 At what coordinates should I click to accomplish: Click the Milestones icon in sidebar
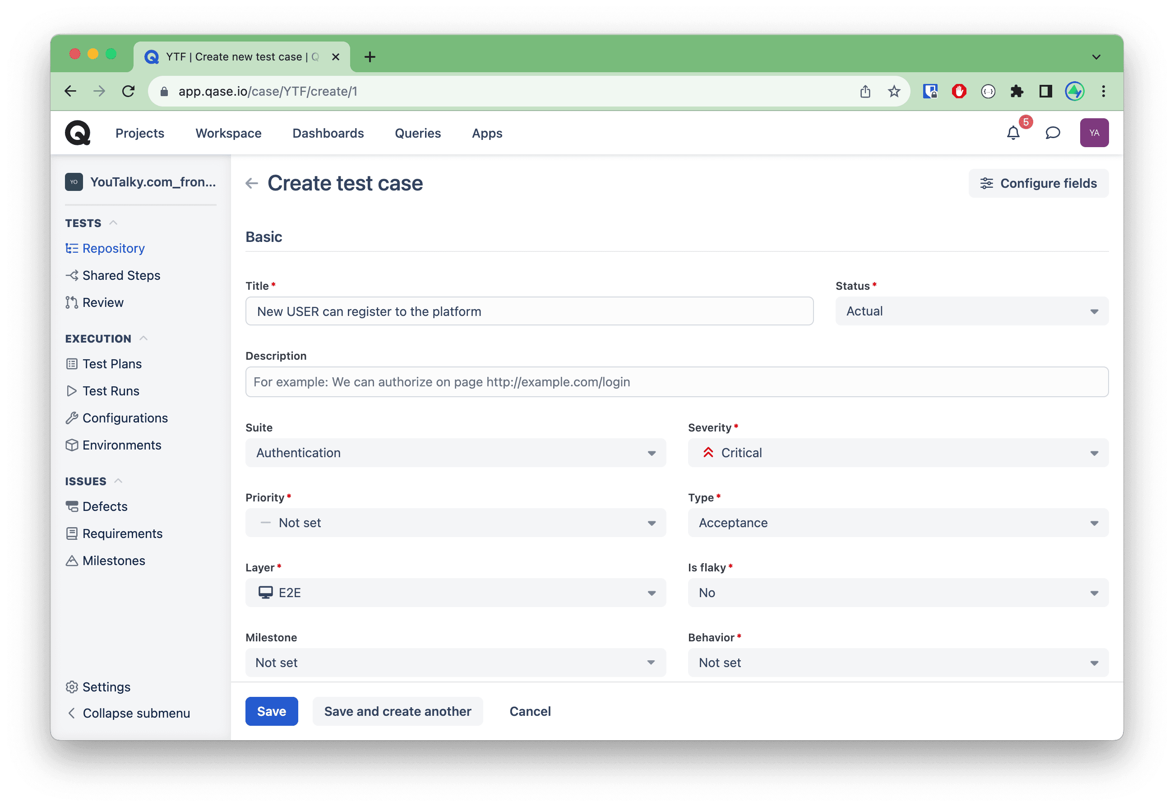pyautogui.click(x=72, y=561)
